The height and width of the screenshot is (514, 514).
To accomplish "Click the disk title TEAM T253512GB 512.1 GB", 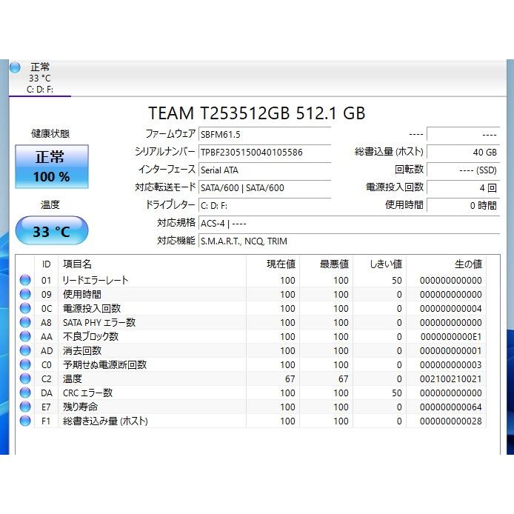I will pyautogui.click(x=257, y=113).
